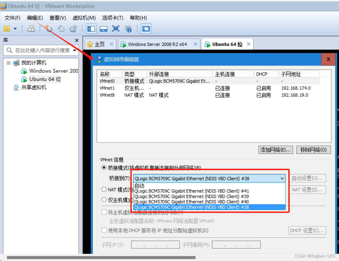Open the 编辑(E) menu
This screenshot has width=339, height=261.
pyautogui.click(x=35, y=18)
